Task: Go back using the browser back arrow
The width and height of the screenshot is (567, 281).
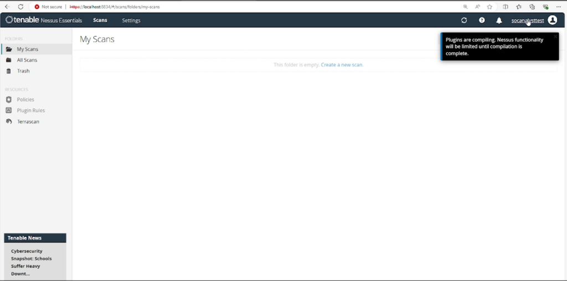Action: [x=7, y=7]
